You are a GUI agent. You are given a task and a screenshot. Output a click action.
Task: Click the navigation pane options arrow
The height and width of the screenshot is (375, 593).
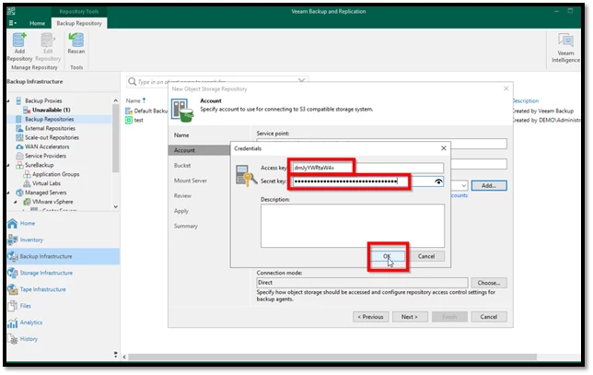point(115,355)
